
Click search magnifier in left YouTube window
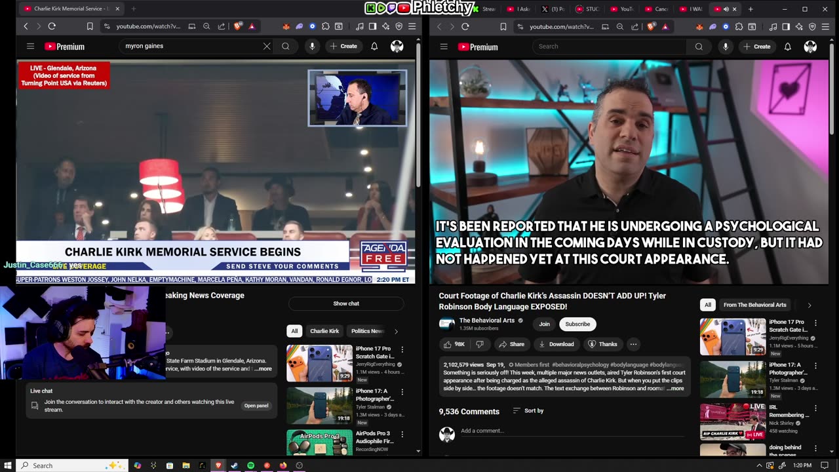286,46
